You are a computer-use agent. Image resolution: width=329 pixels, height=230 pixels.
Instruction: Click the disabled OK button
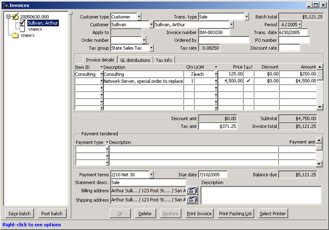[120, 214]
